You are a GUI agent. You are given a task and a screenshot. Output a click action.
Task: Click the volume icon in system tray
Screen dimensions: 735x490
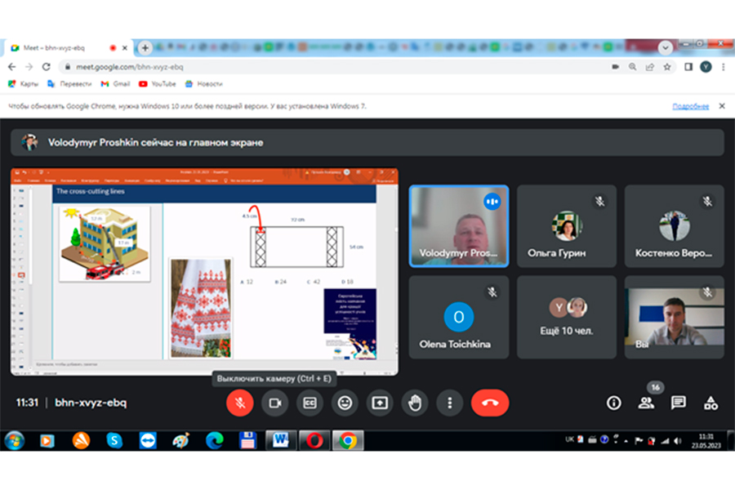677,441
